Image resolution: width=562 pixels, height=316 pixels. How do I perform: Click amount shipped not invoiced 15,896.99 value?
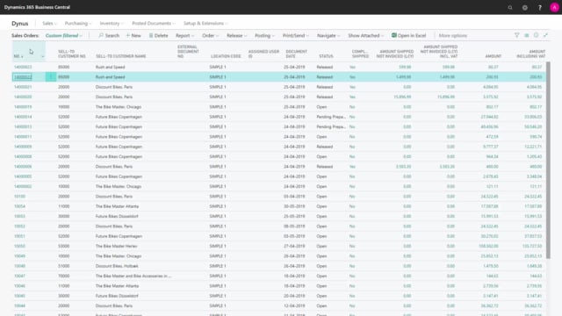click(402, 97)
